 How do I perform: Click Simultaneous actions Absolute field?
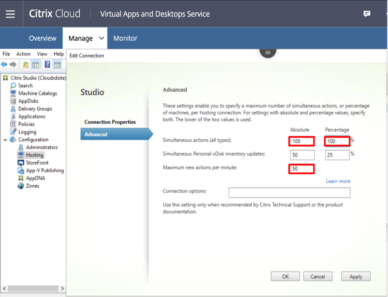(302, 141)
